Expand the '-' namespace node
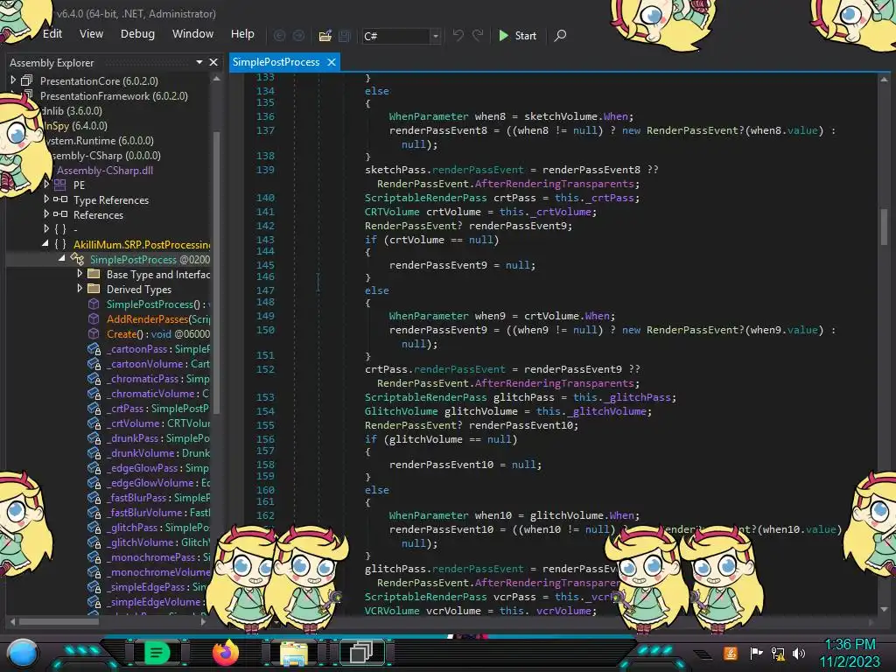Image resolution: width=896 pixels, height=672 pixels. coord(46,229)
